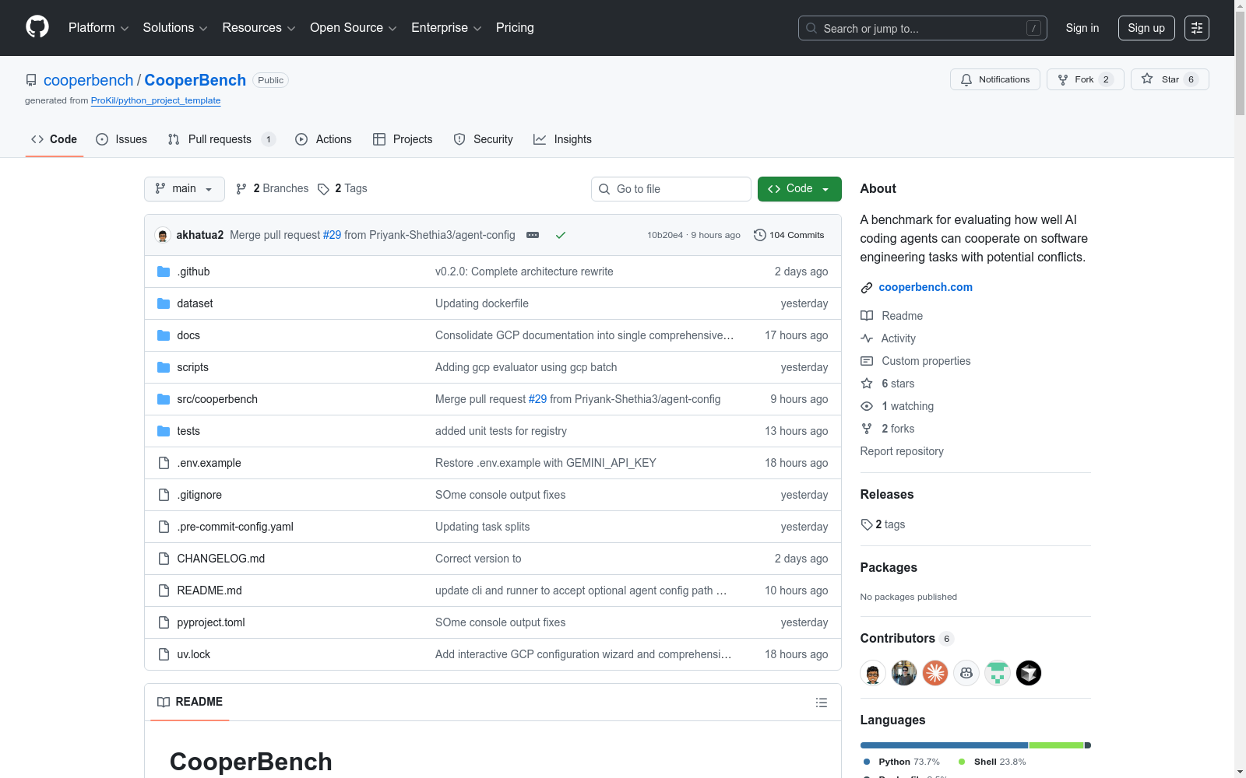Open the main branch selector dropdown
The height and width of the screenshot is (778, 1246).
tap(185, 189)
